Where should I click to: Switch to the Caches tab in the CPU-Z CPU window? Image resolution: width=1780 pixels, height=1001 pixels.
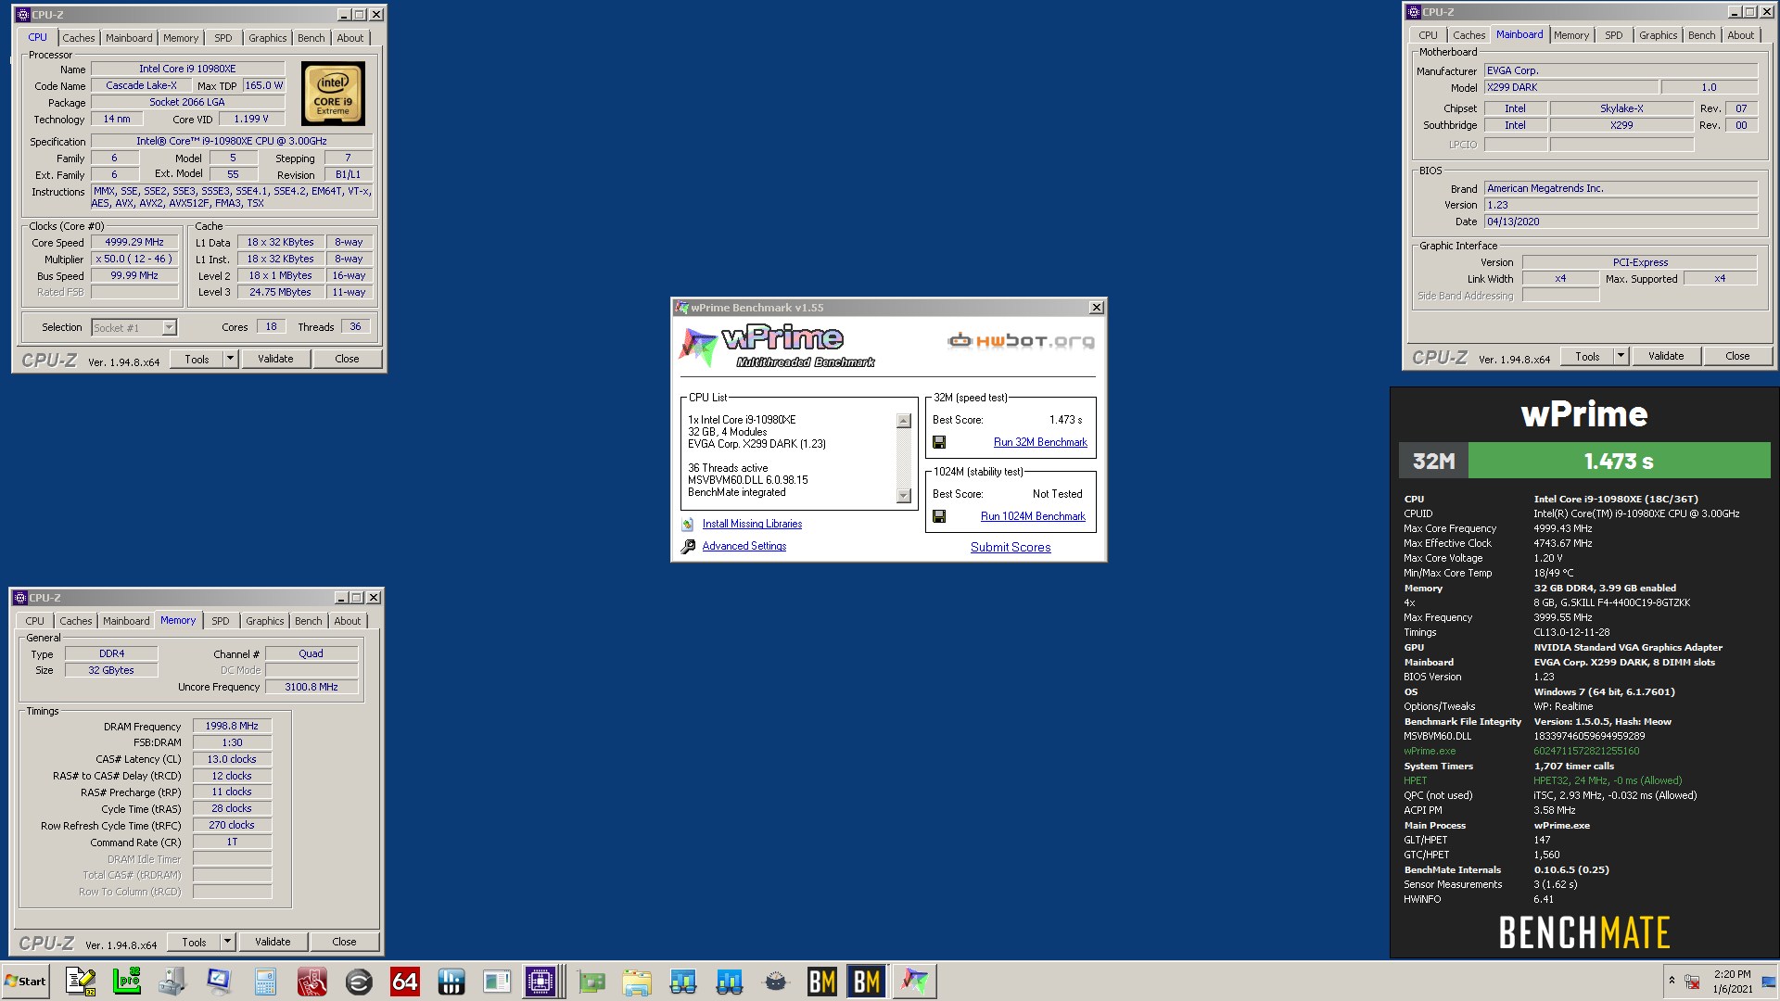click(x=79, y=38)
